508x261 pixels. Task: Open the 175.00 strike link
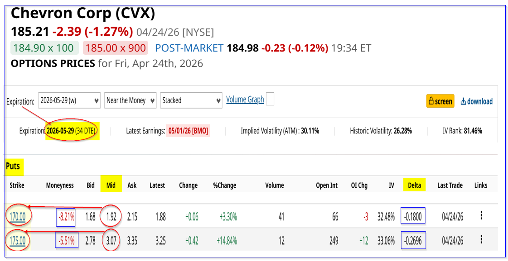tap(18, 241)
